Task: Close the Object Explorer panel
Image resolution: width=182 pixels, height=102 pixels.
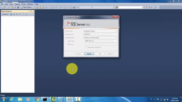Action: [33, 11]
